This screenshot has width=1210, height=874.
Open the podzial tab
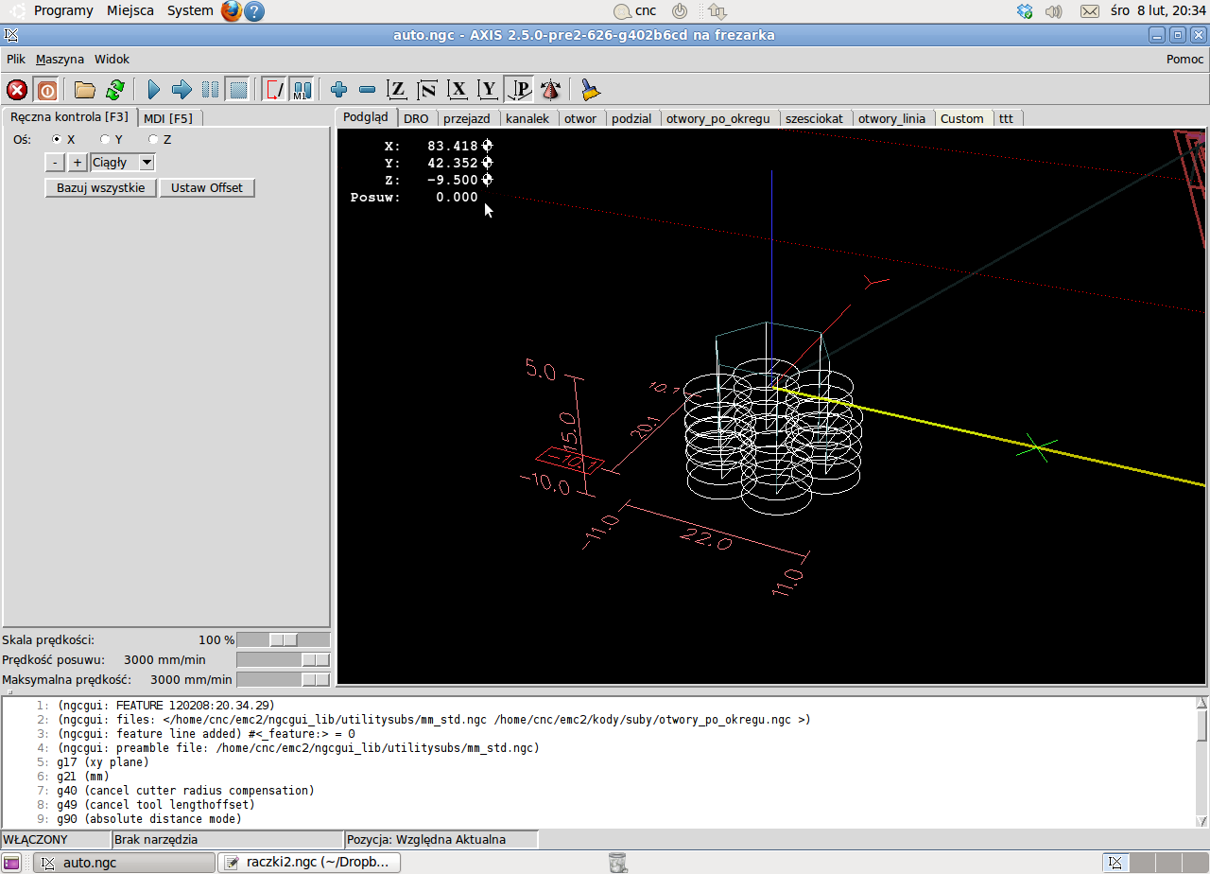(631, 118)
